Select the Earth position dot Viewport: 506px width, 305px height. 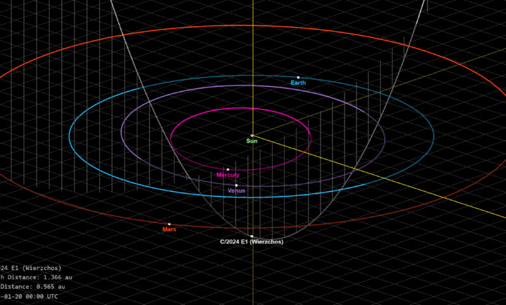point(298,77)
